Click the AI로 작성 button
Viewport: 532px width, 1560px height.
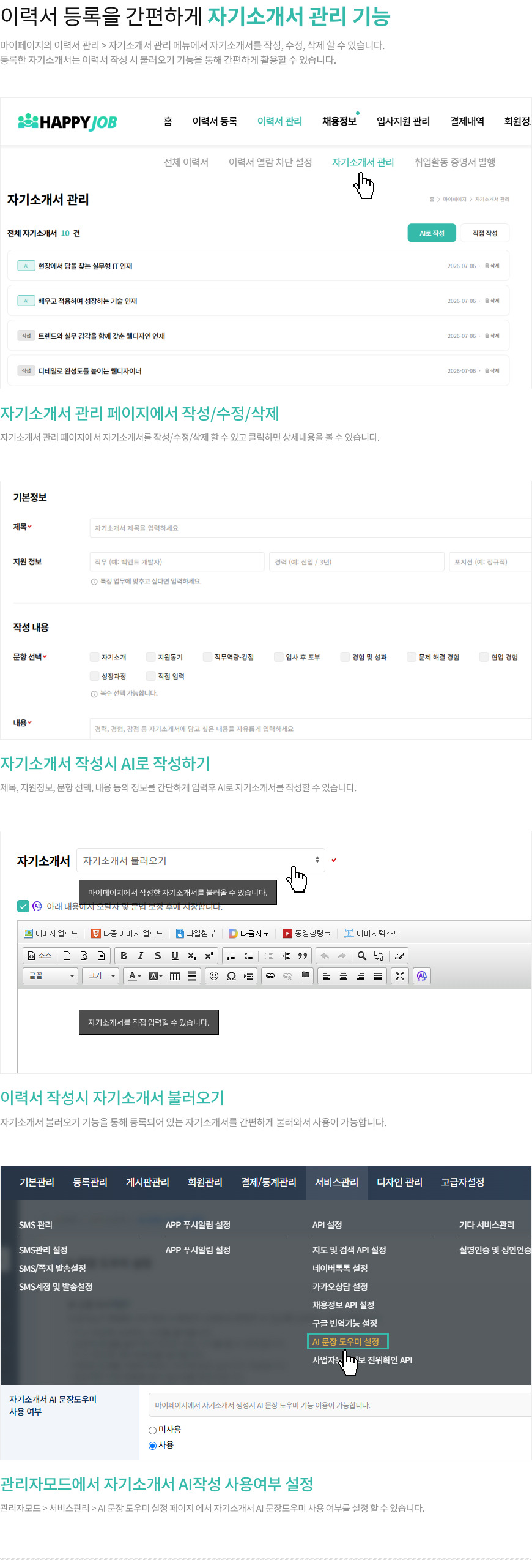432,233
